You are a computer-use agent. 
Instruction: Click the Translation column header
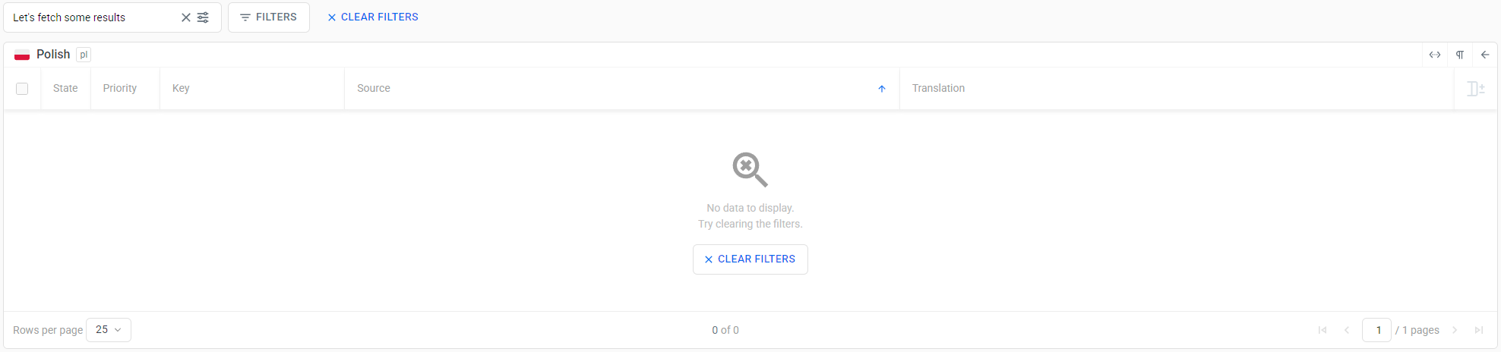938,89
